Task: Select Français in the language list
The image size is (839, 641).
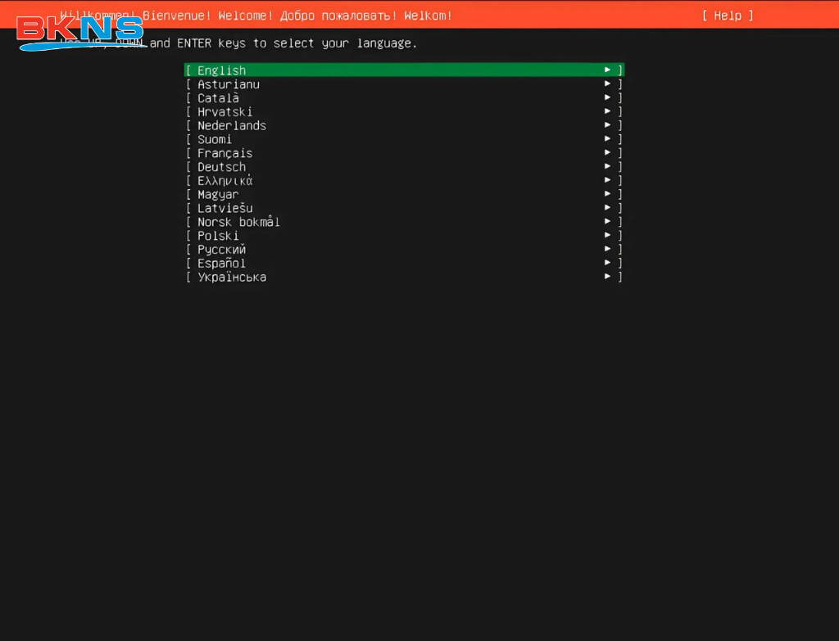Action: [x=224, y=153]
